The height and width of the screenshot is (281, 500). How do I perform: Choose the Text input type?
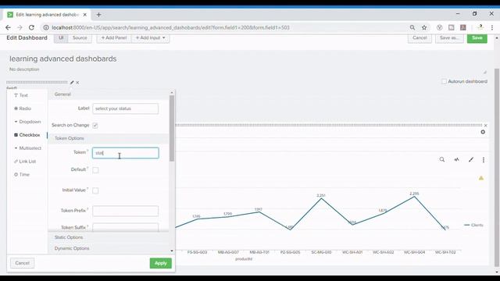[21, 95]
